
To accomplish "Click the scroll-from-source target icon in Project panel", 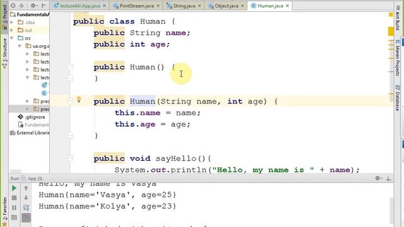I will pos(13,6).
